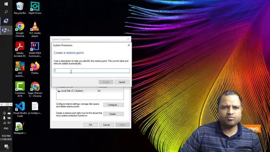This screenshot has width=270, height=152.
Task: Show hidden tray icons chevron
Action: point(9,109)
